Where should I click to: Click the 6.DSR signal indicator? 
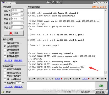click(77, 79)
